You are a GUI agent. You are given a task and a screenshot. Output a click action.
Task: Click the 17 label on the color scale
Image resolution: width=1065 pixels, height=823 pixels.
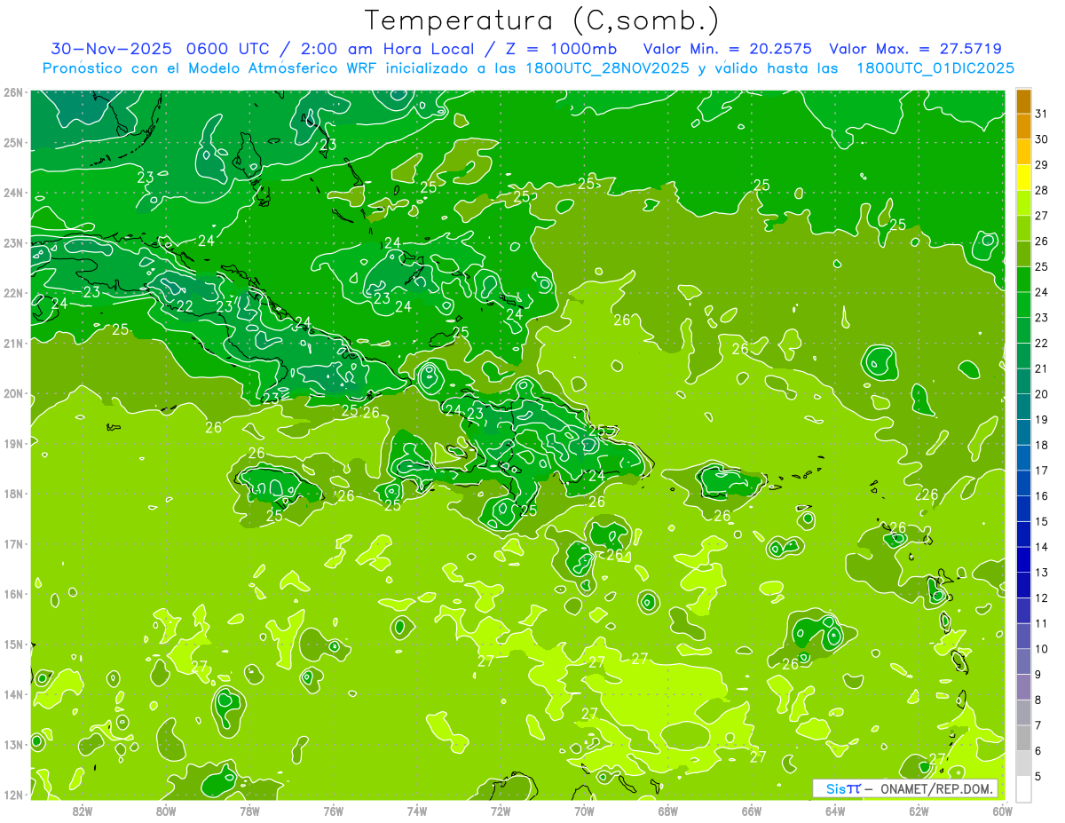coord(1041,471)
